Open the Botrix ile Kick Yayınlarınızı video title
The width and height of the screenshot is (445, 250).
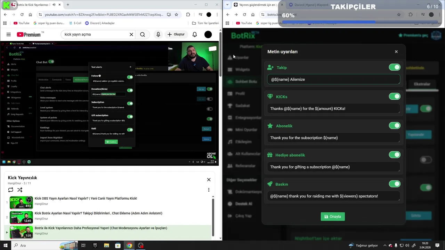pos(101,228)
